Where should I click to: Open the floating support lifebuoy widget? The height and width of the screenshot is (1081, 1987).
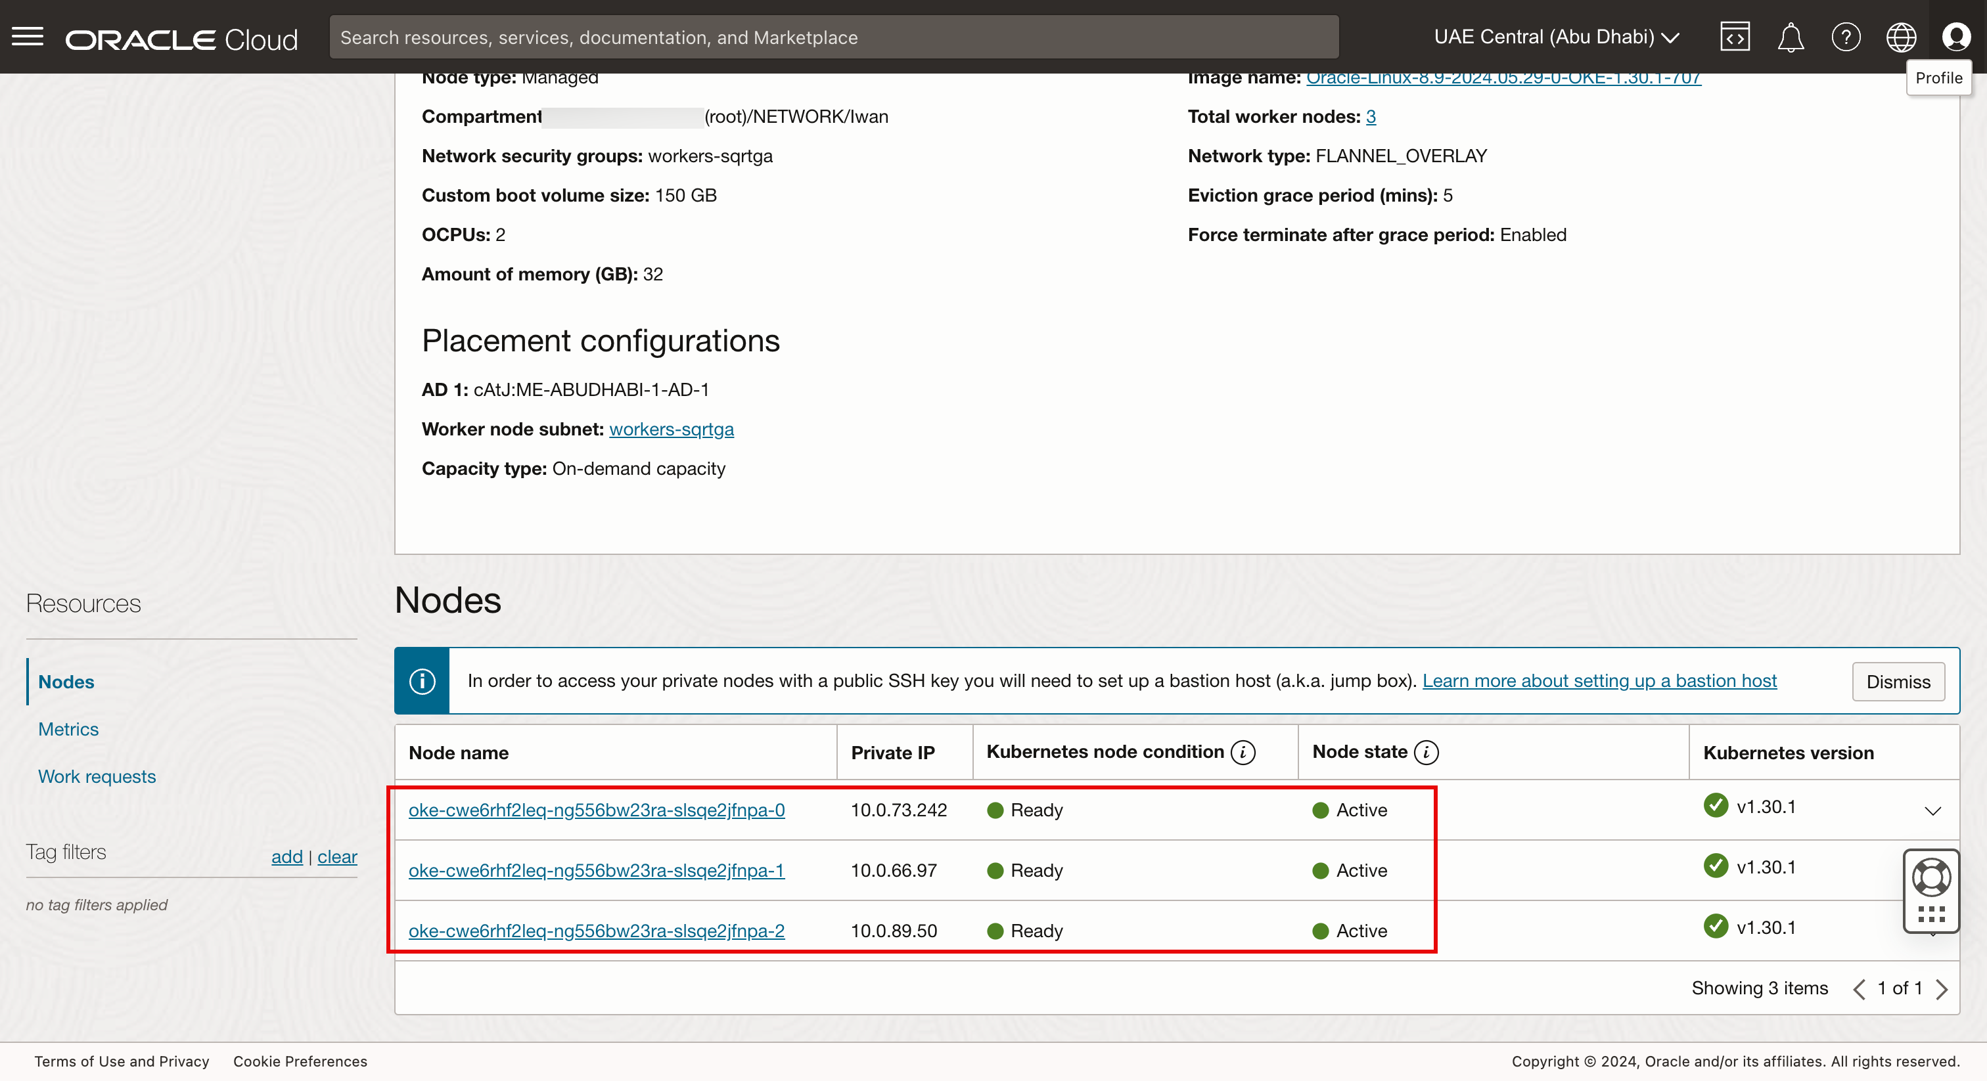[x=1930, y=877]
